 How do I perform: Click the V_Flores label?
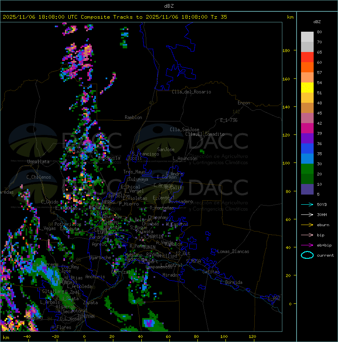[61, 327]
